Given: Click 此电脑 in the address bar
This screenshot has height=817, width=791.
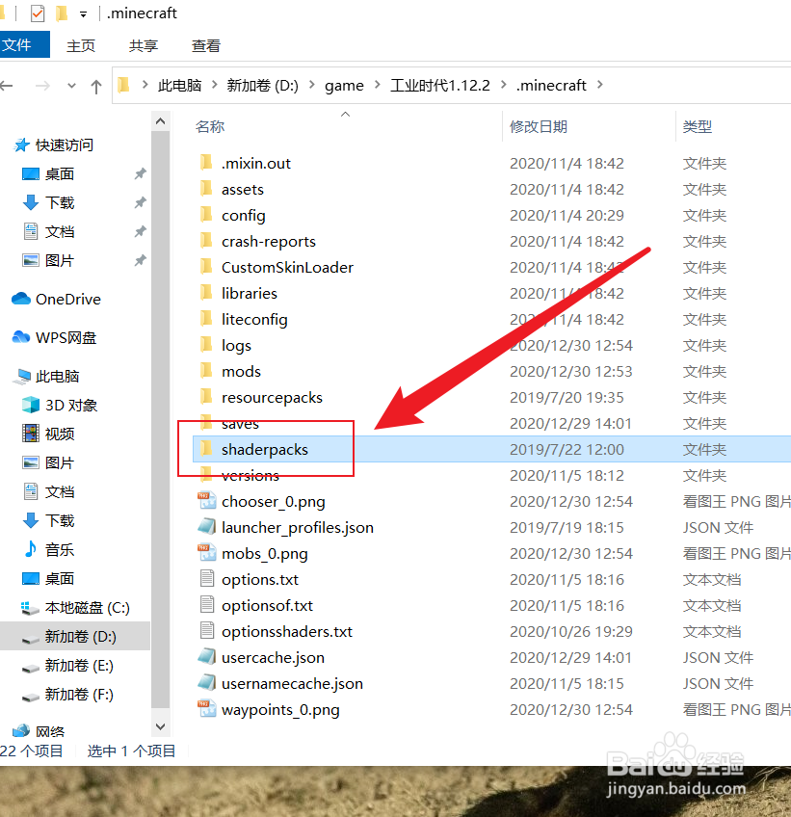Looking at the screenshot, I should pos(179,85).
